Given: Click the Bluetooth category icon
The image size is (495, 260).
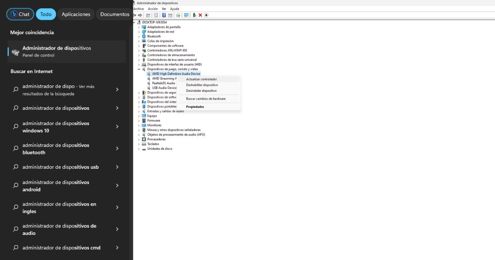Looking at the screenshot, I should tap(144, 36).
